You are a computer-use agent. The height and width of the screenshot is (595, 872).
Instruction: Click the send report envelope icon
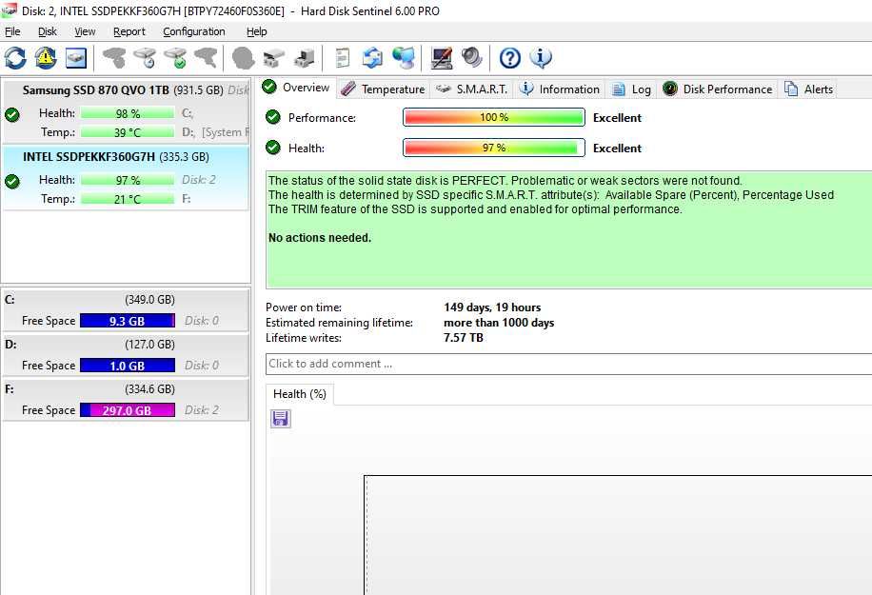tap(372, 58)
